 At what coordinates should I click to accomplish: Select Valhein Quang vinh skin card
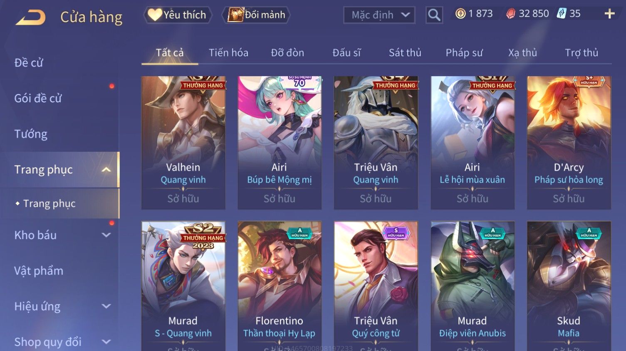[183, 143]
